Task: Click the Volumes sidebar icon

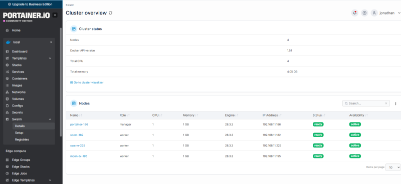Action: [7, 99]
